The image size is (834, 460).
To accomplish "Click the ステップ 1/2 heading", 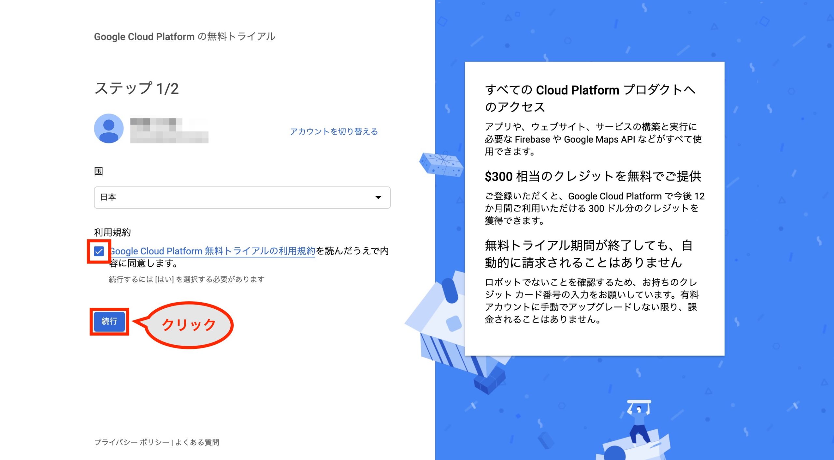I will pyautogui.click(x=137, y=88).
